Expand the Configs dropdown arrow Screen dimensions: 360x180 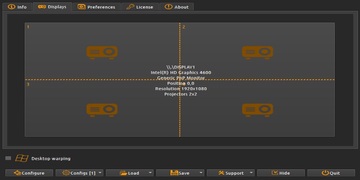click(100, 173)
